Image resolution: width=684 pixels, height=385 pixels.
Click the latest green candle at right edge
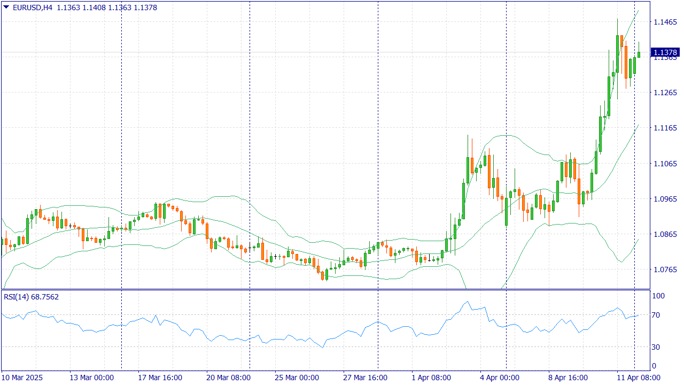point(639,55)
